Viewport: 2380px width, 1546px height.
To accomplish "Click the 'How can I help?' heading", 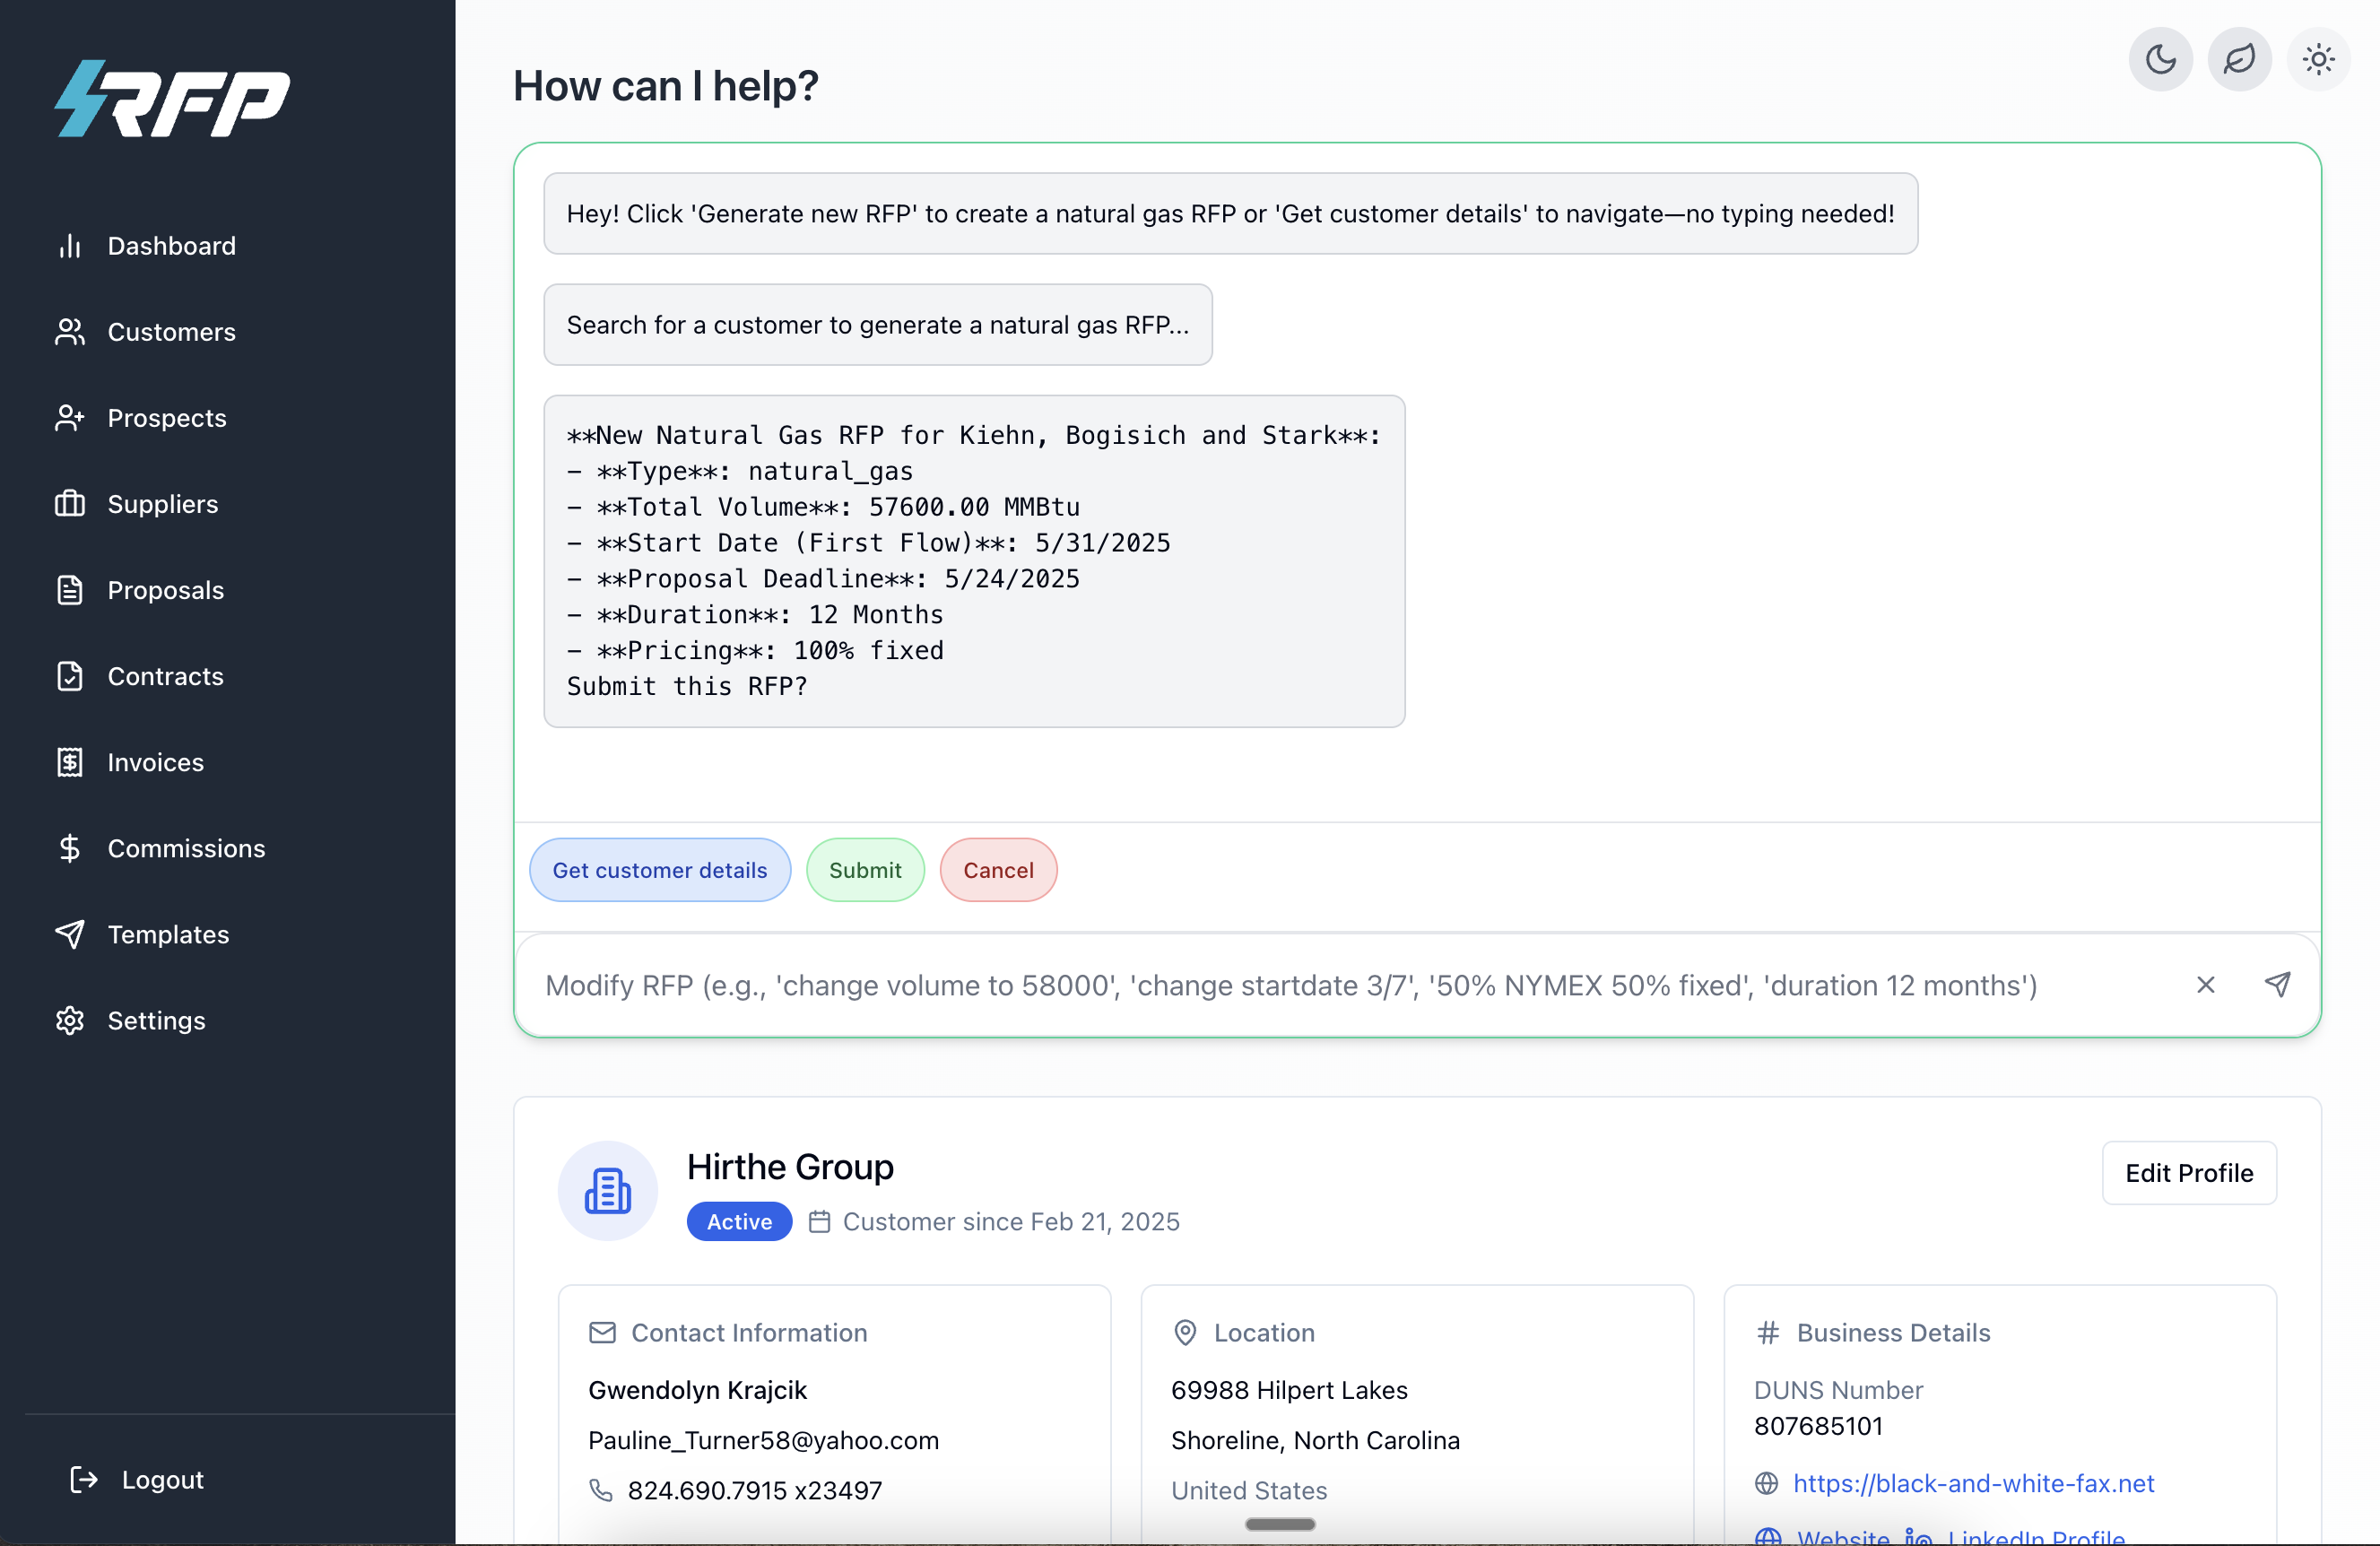I will click(x=665, y=85).
